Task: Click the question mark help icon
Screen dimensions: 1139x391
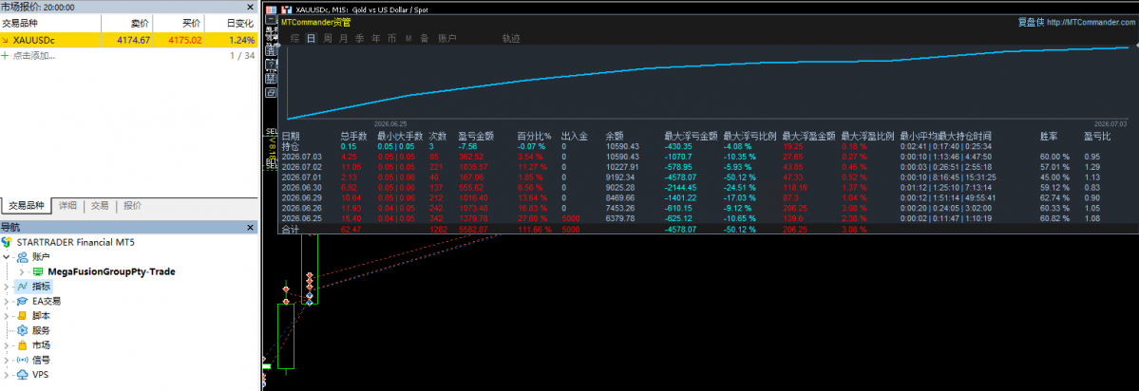Action: [x=271, y=64]
